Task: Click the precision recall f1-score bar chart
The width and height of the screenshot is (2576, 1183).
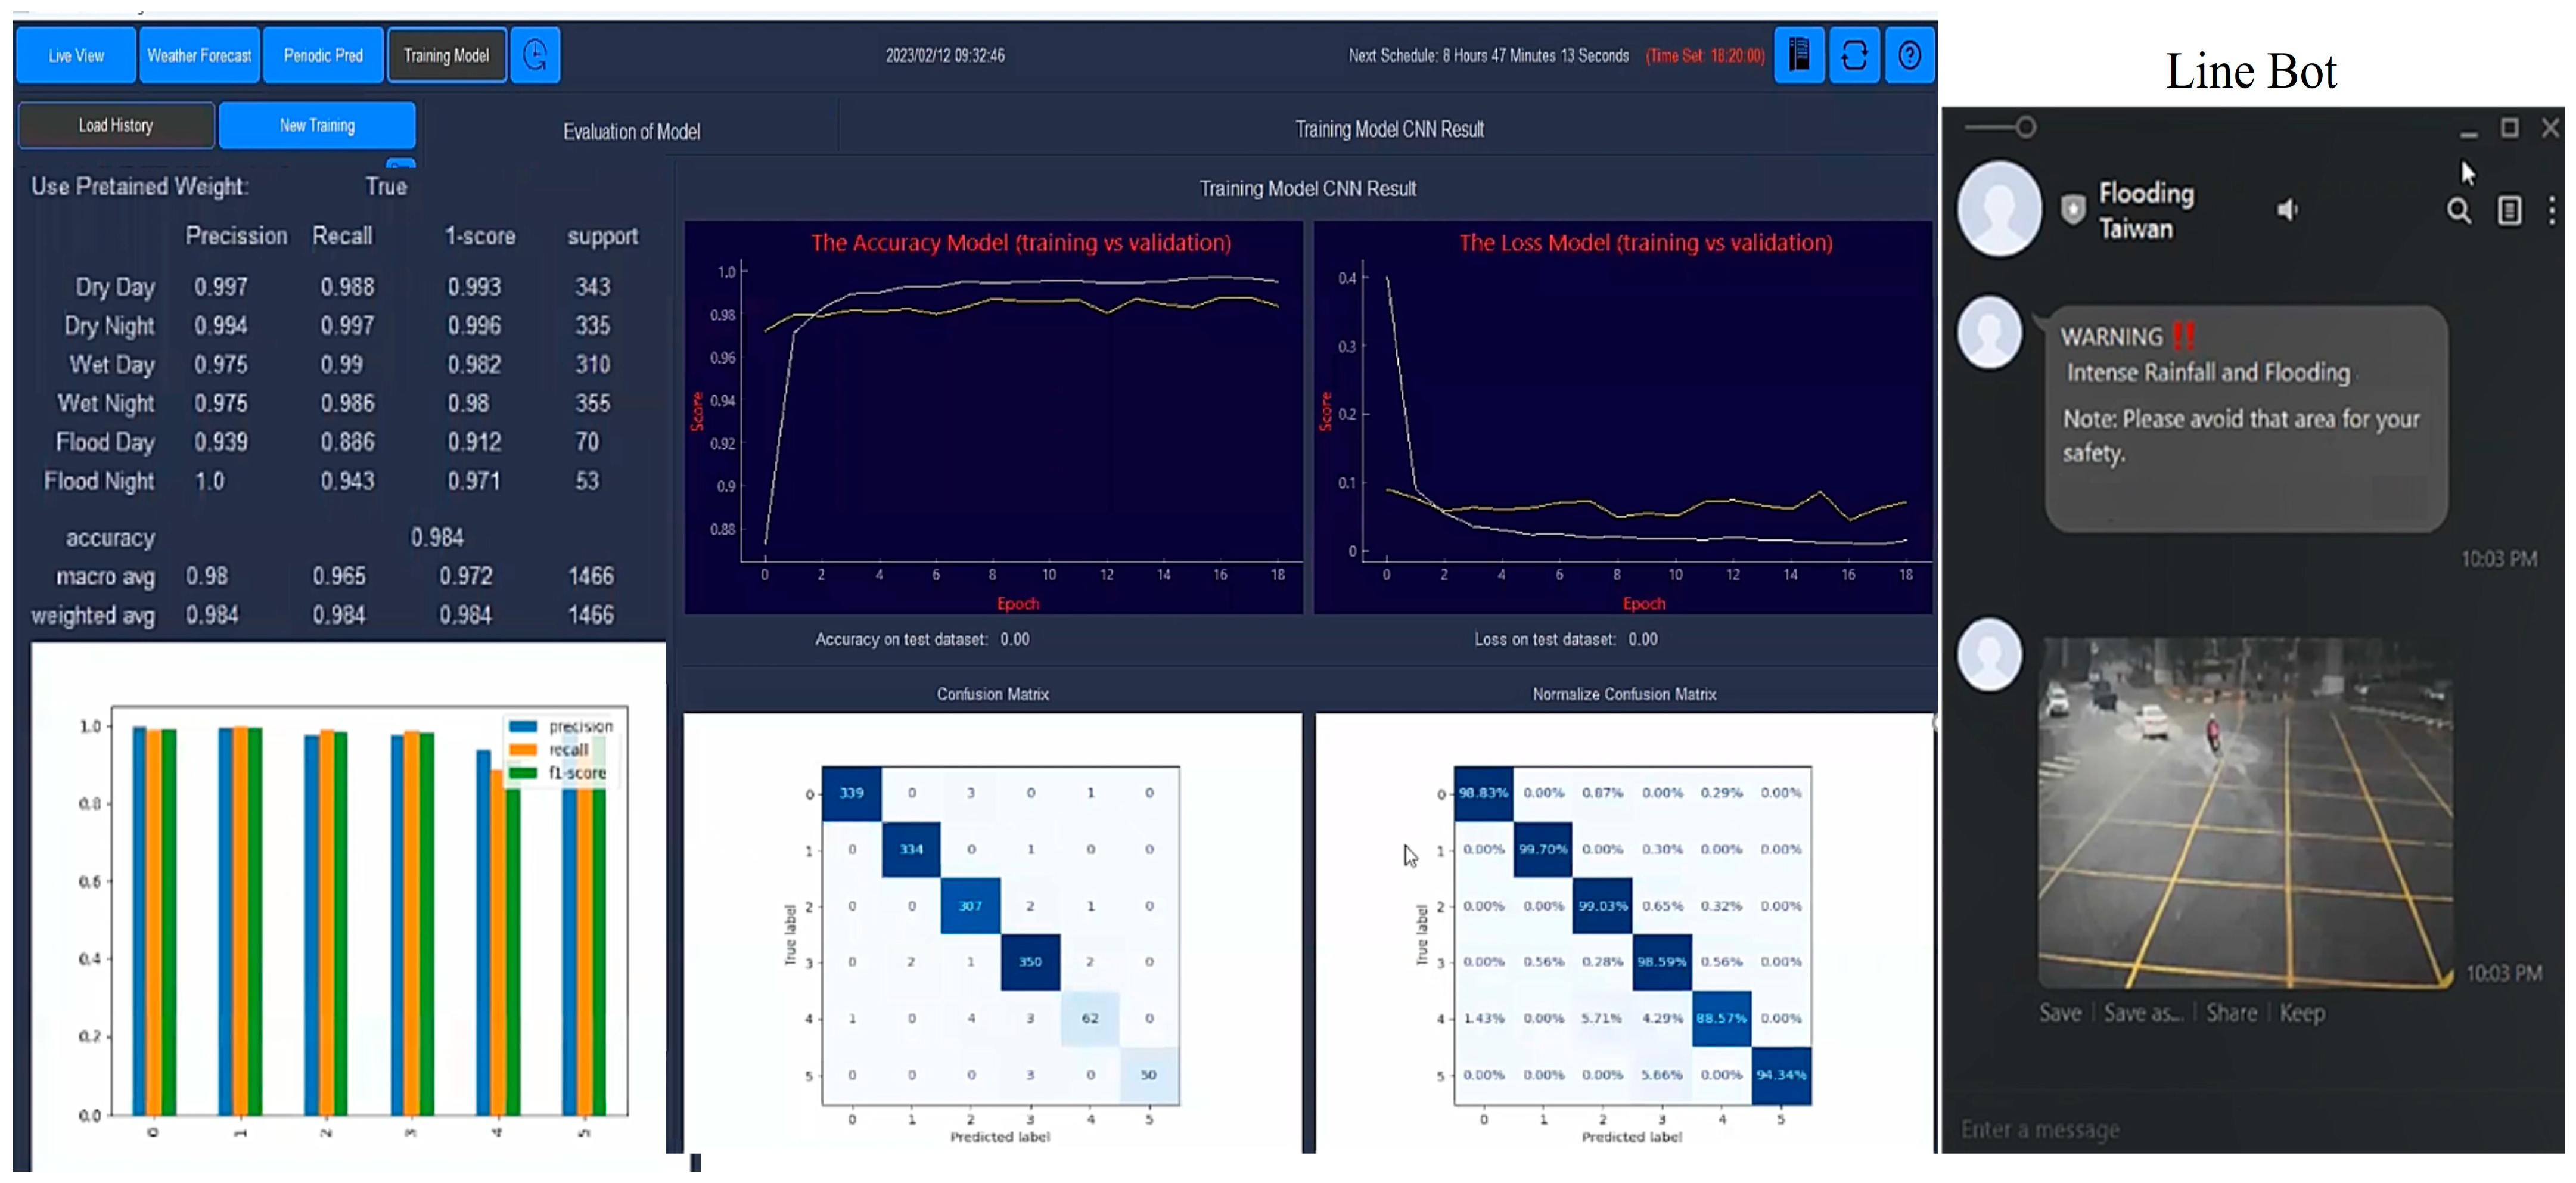Action: (348, 905)
